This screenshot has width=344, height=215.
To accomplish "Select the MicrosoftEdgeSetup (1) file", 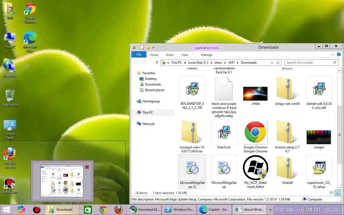I will point(192,172).
